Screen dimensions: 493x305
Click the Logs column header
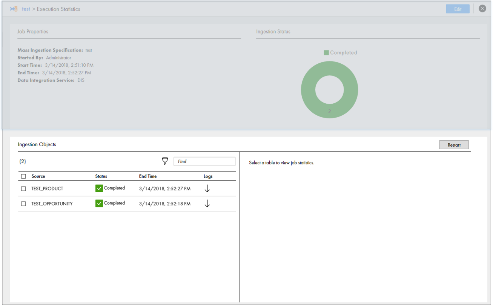coord(208,176)
